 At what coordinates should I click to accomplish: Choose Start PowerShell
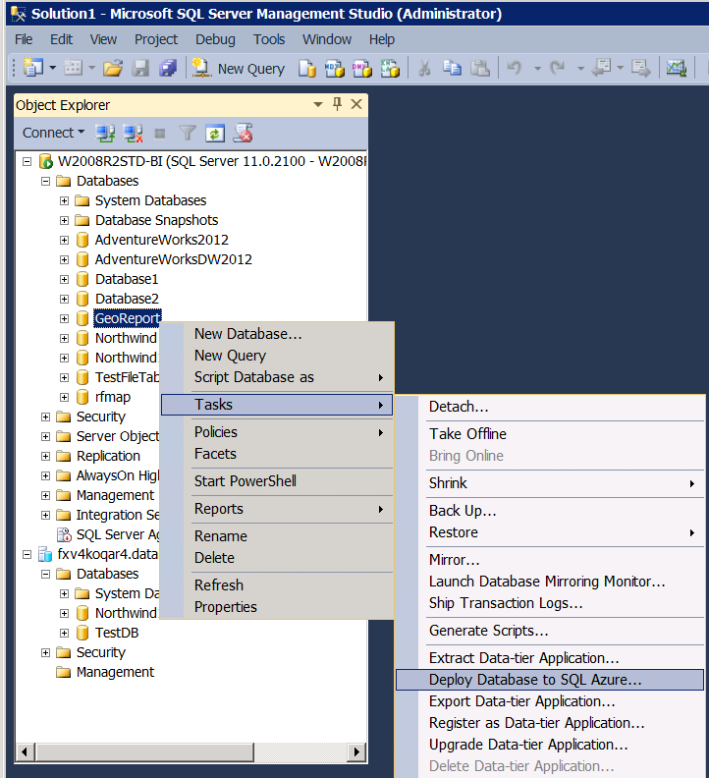point(277,481)
